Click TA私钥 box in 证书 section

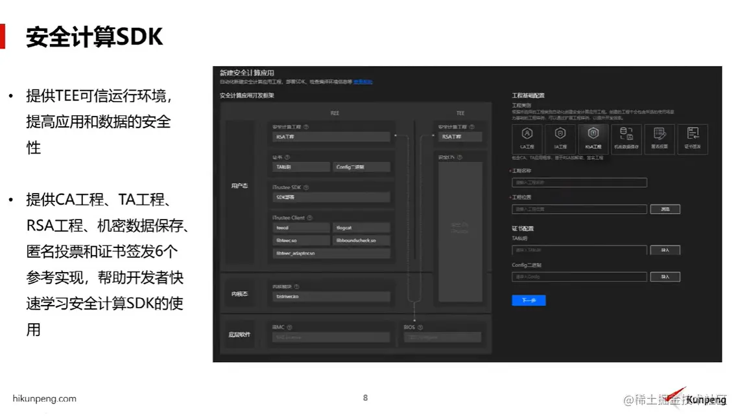pyautogui.click(x=301, y=167)
